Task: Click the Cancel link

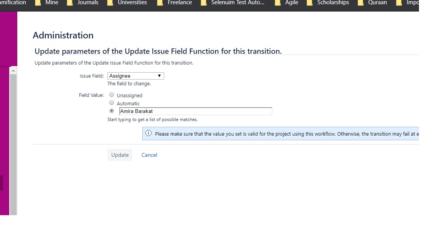Action: tap(149, 155)
